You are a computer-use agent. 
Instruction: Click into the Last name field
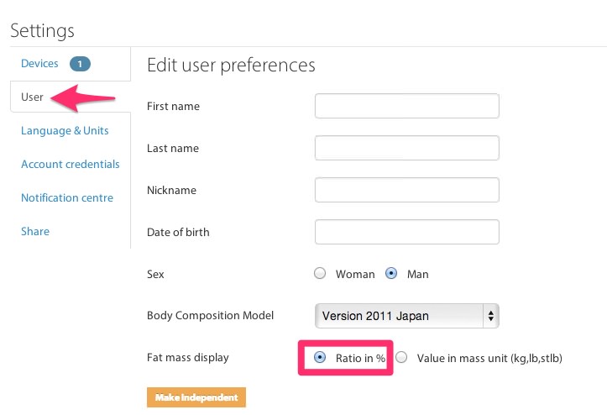pyautogui.click(x=407, y=148)
